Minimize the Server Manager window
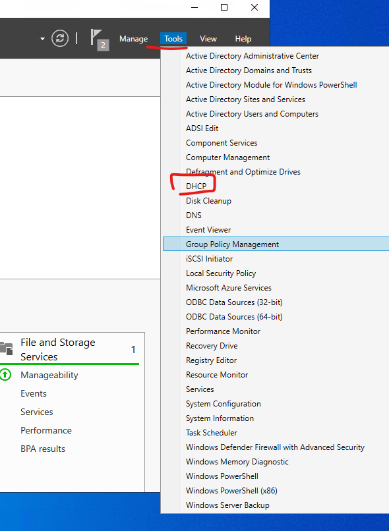Viewport: 389px width, 531px height. point(194,7)
